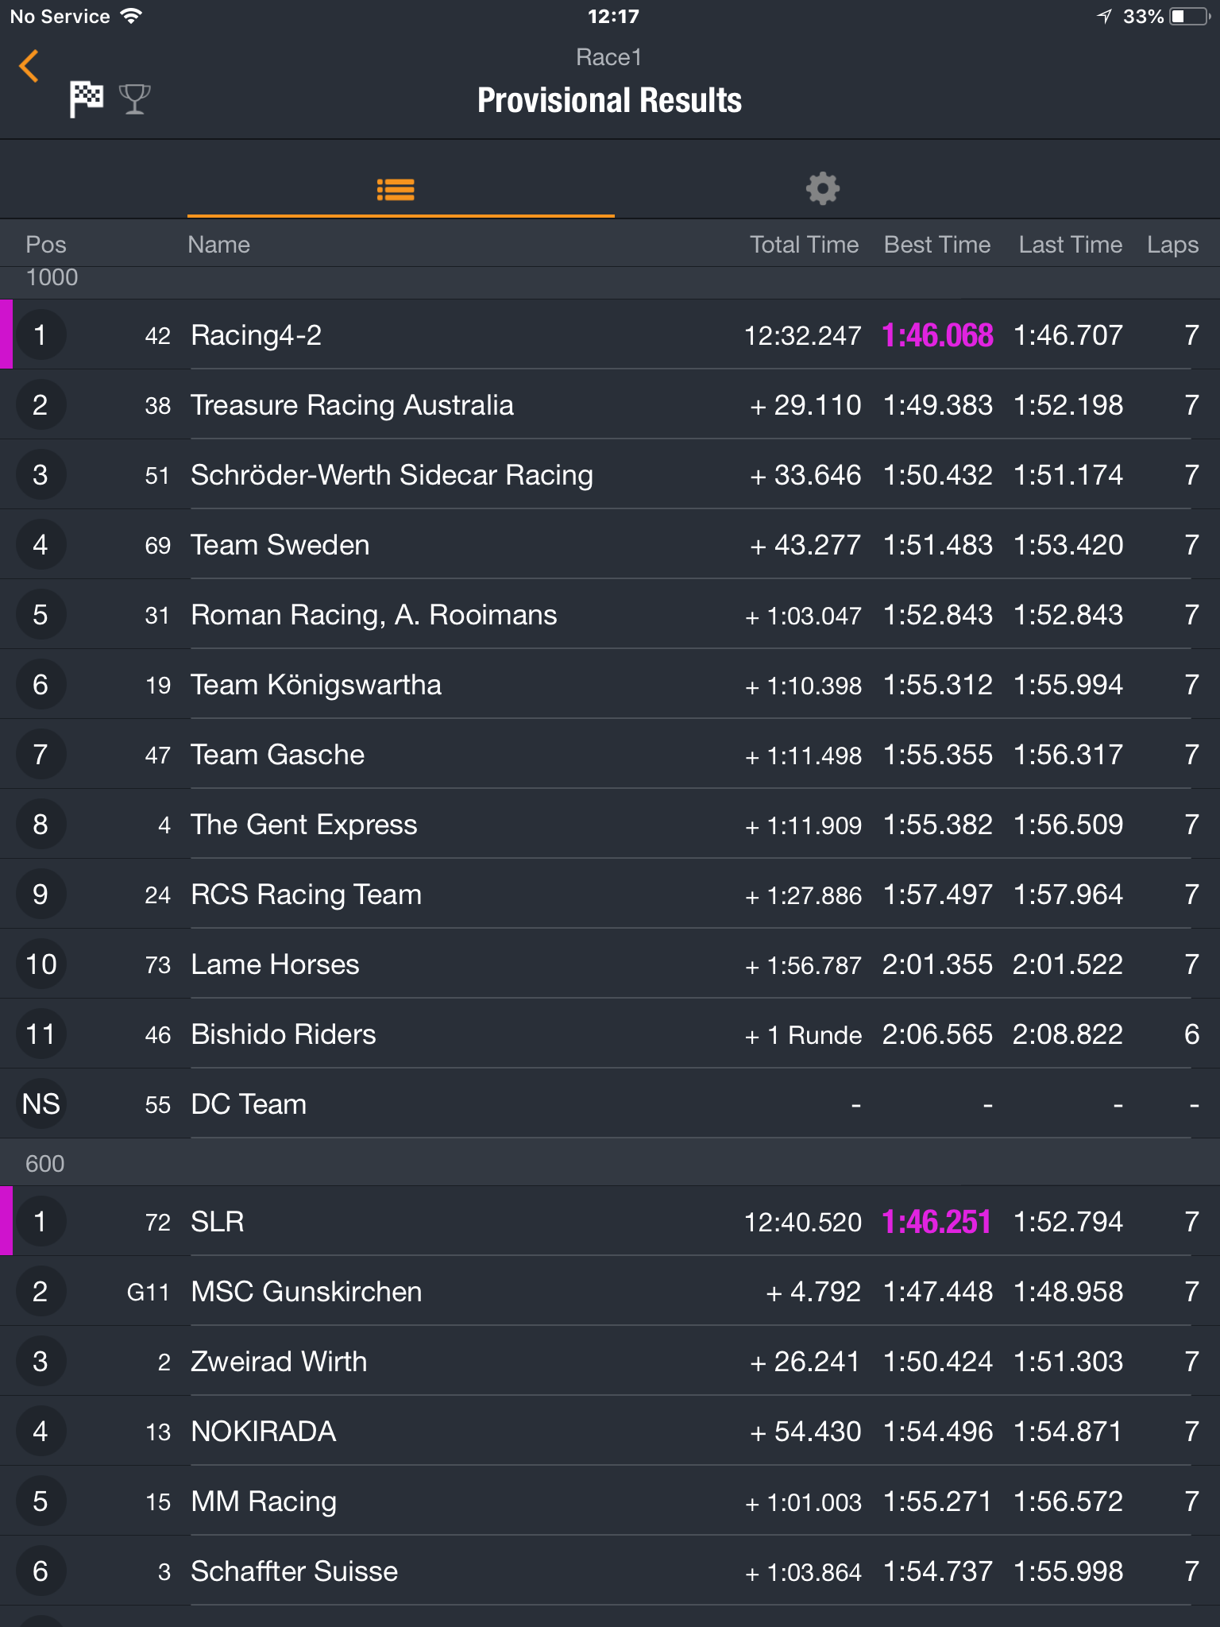Tap the NS badge for DC Team

click(41, 1103)
